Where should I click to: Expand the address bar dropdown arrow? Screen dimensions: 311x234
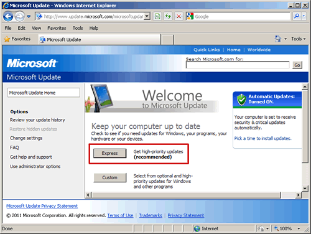(147, 16)
